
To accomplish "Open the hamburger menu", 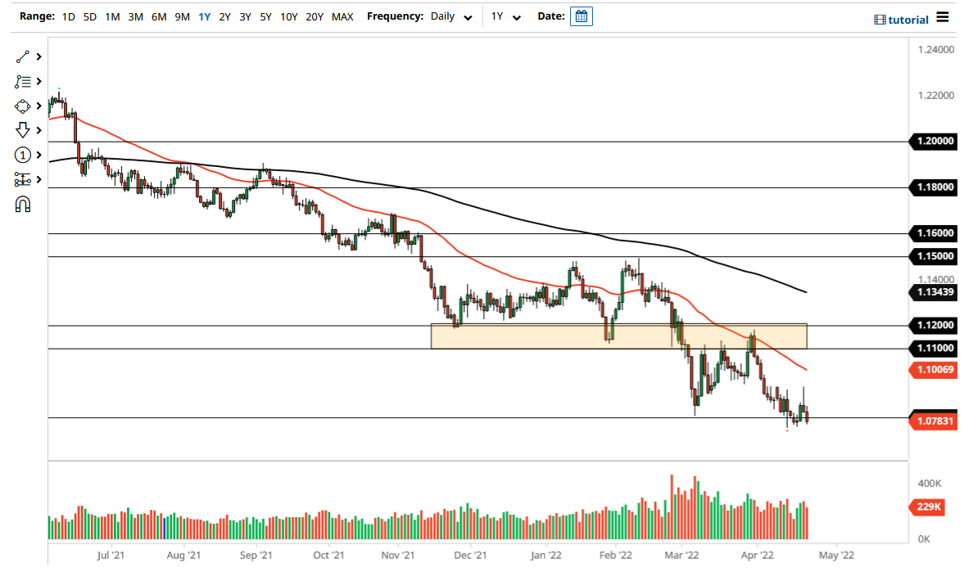I will click(x=943, y=18).
